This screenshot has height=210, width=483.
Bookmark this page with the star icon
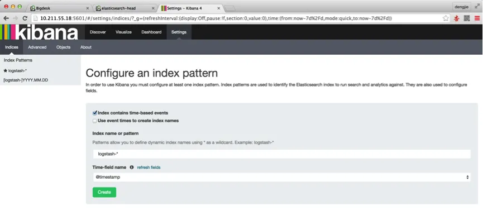(x=446, y=18)
